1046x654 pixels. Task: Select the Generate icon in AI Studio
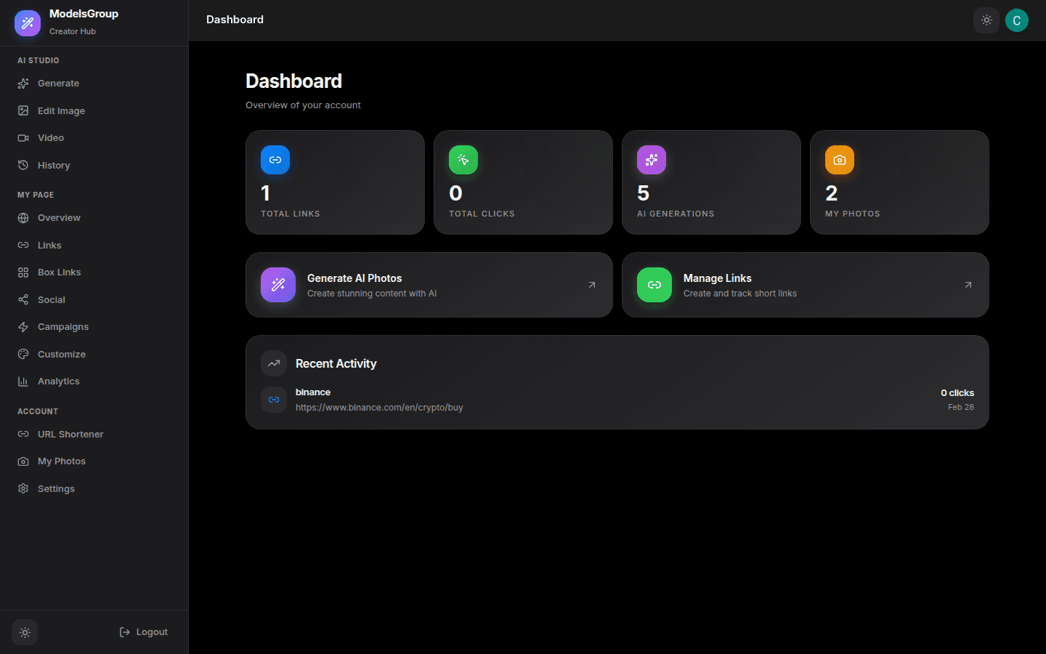pyautogui.click(x=24, y=83)
